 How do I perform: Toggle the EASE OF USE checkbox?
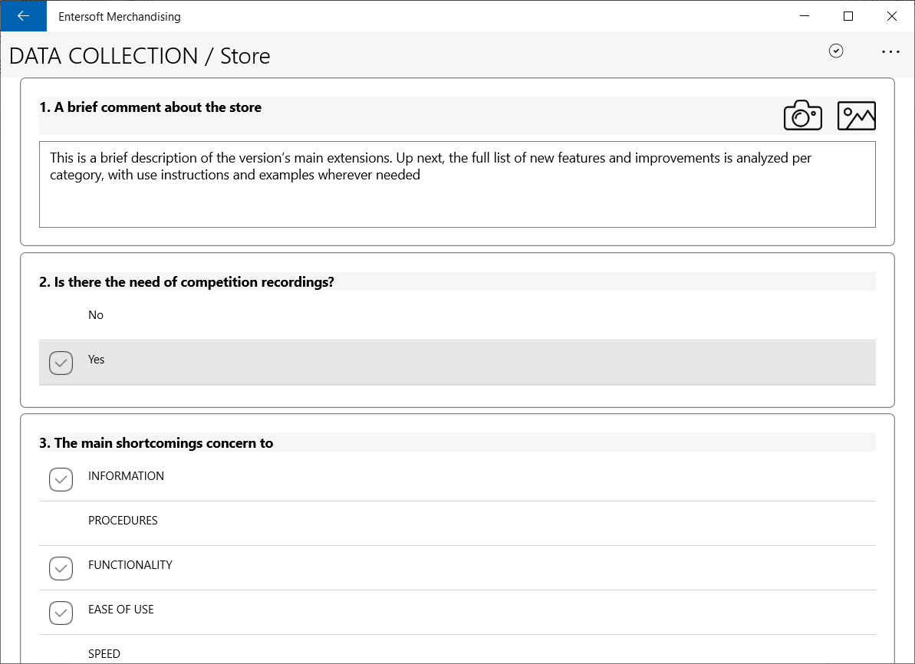tap(61, 613)
